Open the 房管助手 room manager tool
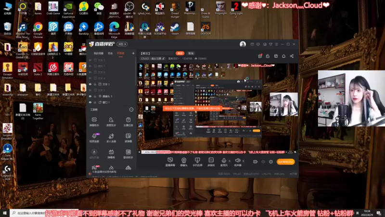 (x=111, y=122)
